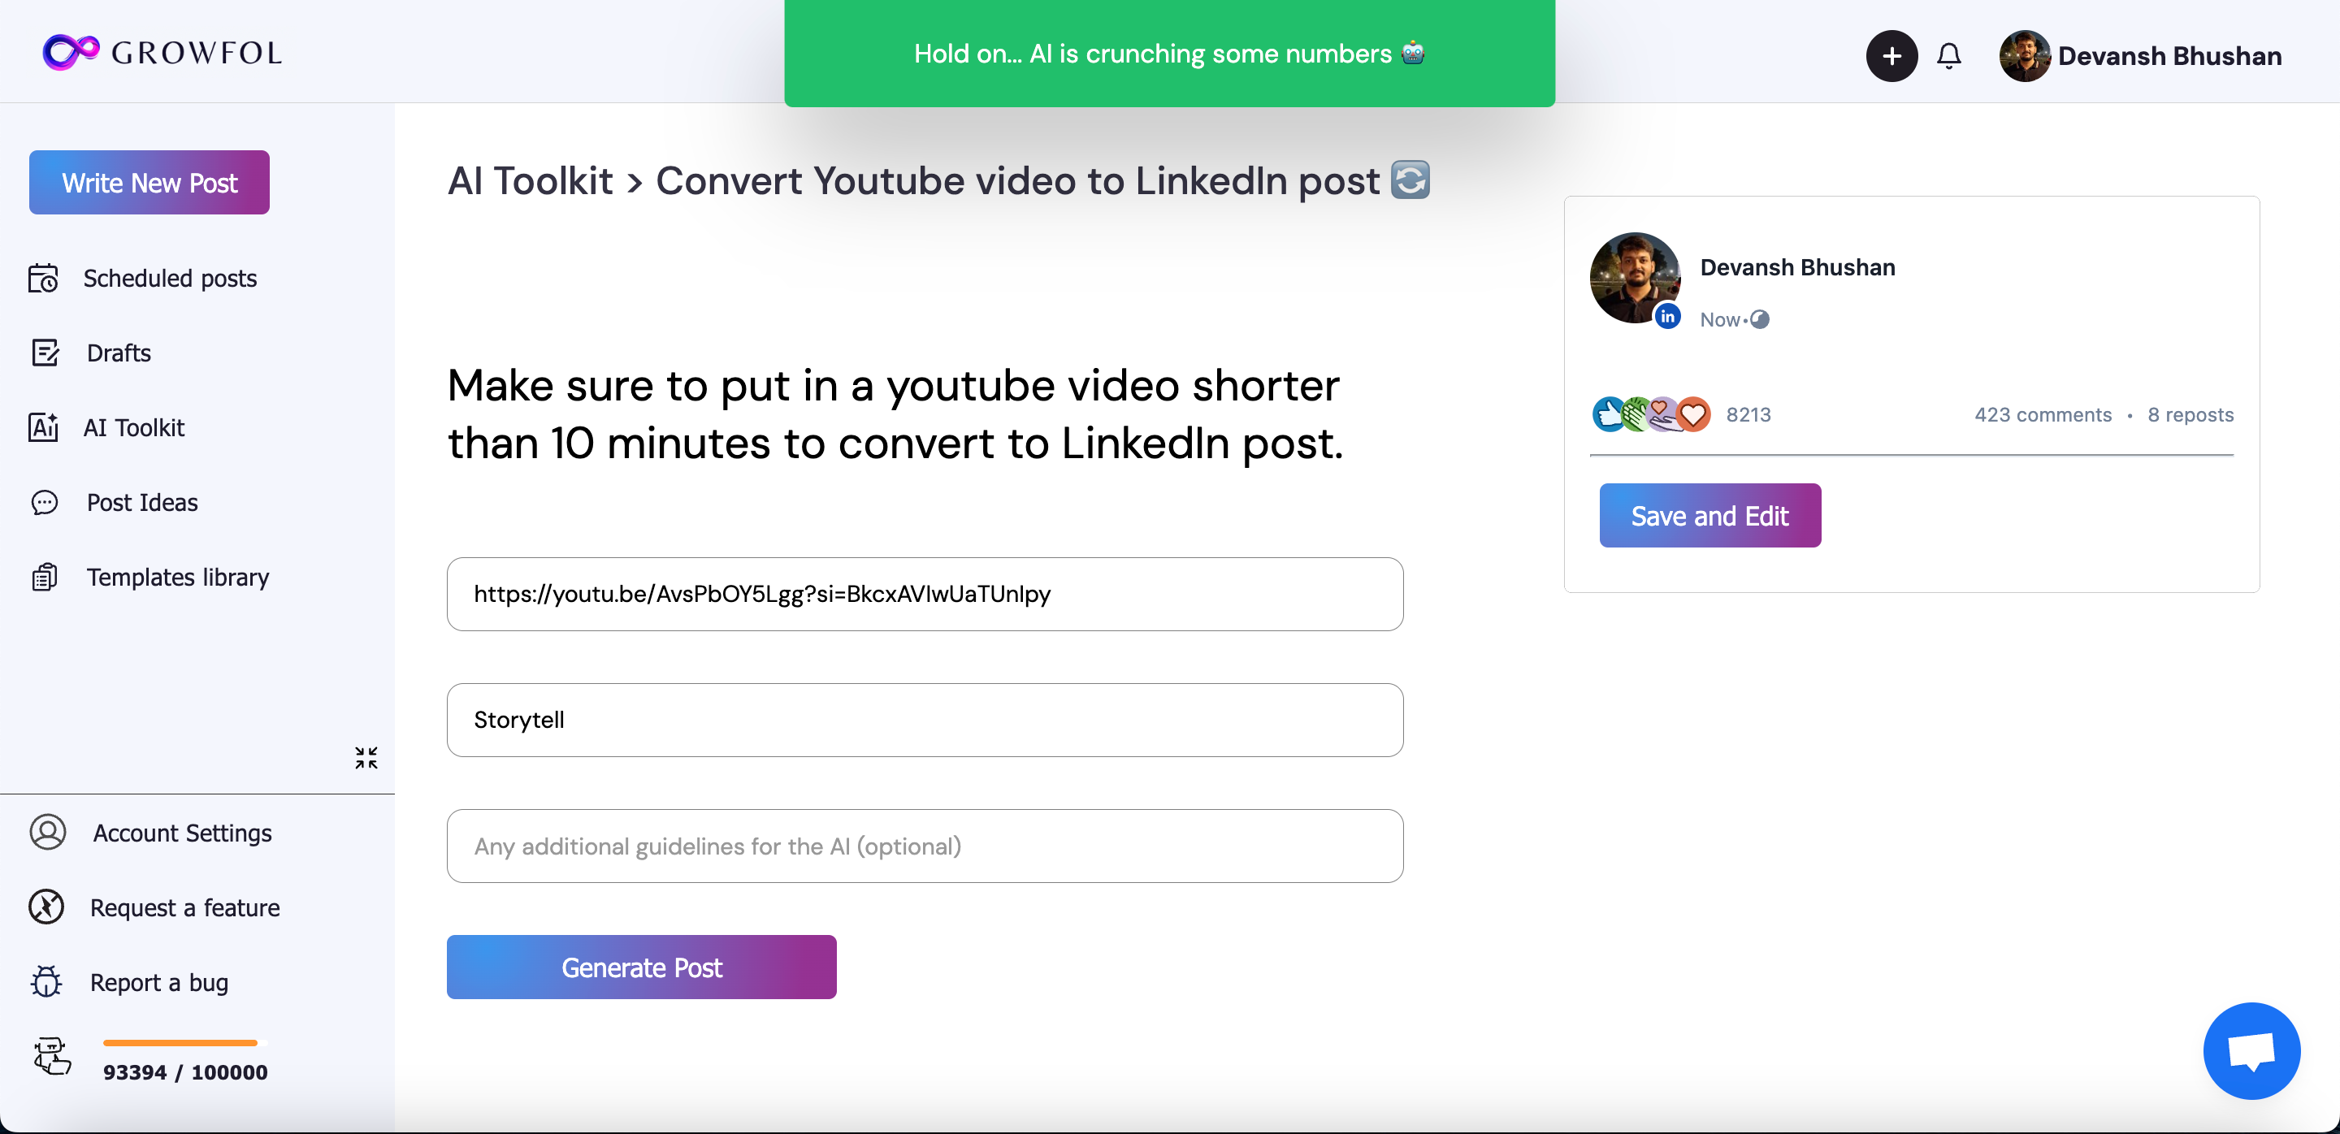
Task: Open Post Ideas page
Action: (x=141, y=503)
